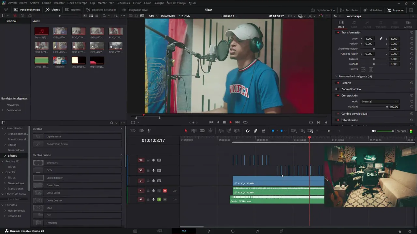Toggle solo on audio track A2

point(159,199)
